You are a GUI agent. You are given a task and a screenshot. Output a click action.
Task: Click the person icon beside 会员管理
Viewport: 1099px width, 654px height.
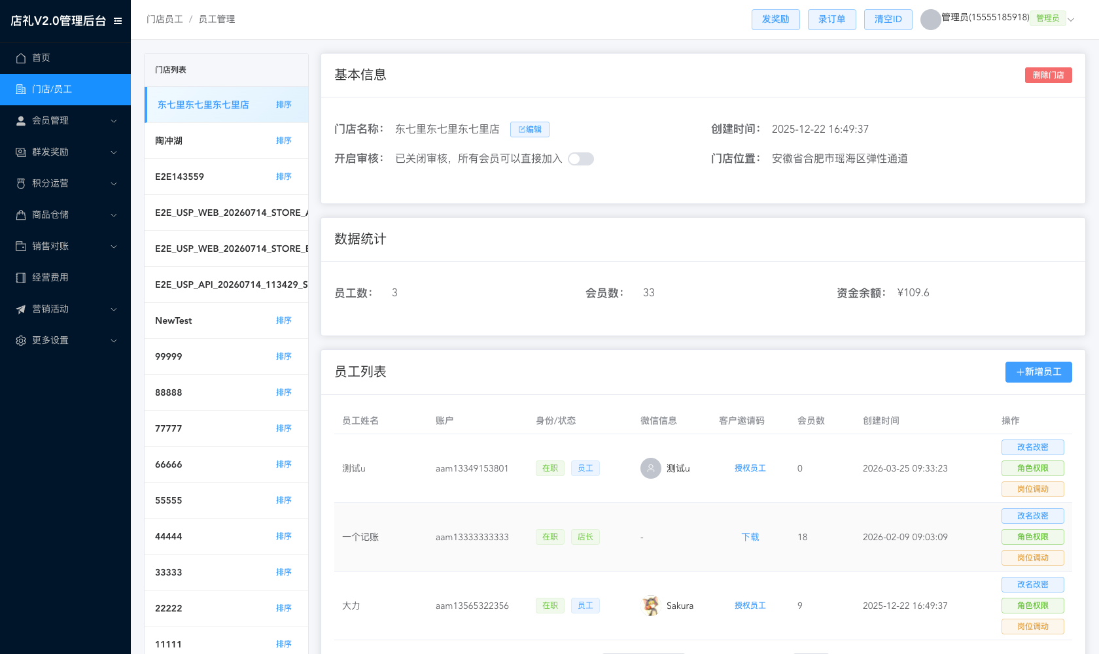point(21,121)
